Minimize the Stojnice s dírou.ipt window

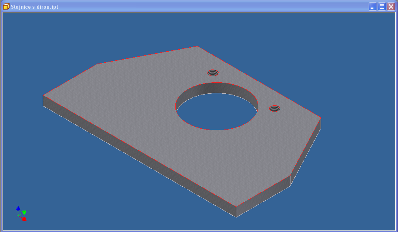(x=372, y=7)
